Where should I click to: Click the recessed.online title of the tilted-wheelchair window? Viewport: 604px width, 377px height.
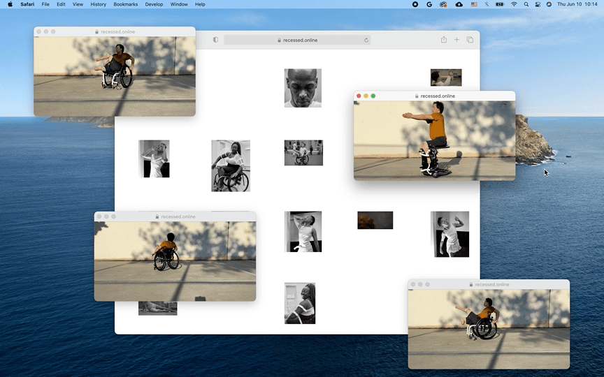(178, 216)
